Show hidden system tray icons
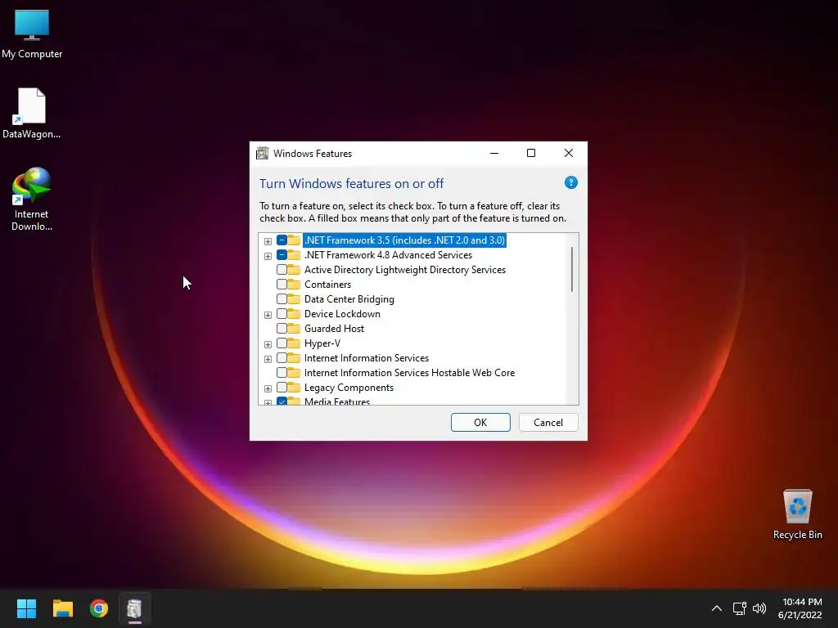 click(x=717, y=608)
